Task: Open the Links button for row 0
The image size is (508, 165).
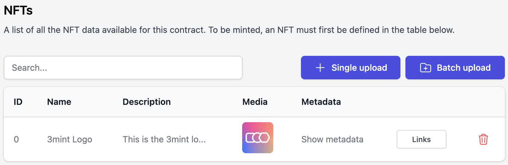Action: point(421,139)
